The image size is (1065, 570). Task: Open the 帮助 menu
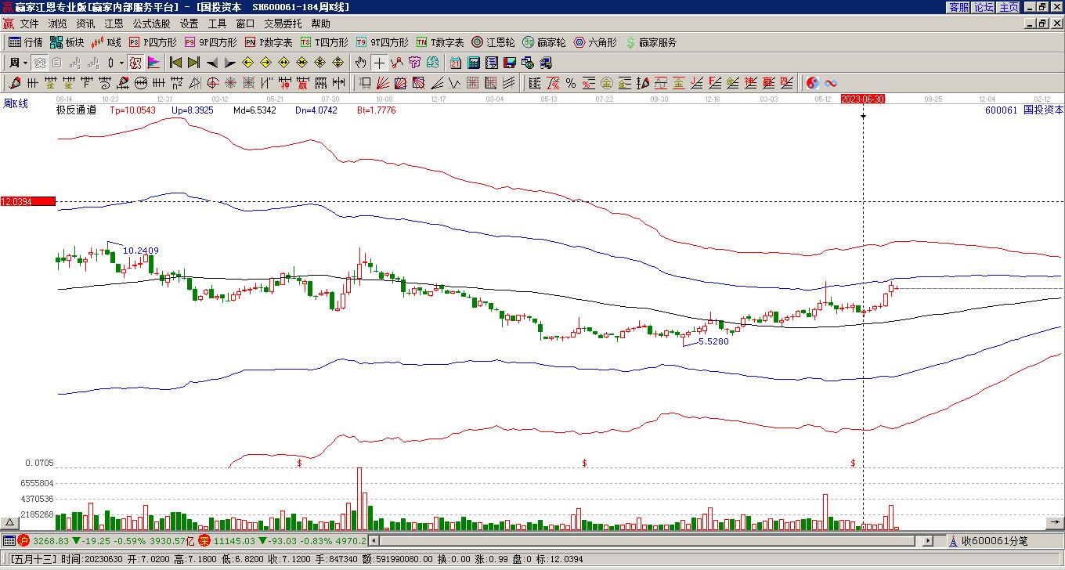320,23
